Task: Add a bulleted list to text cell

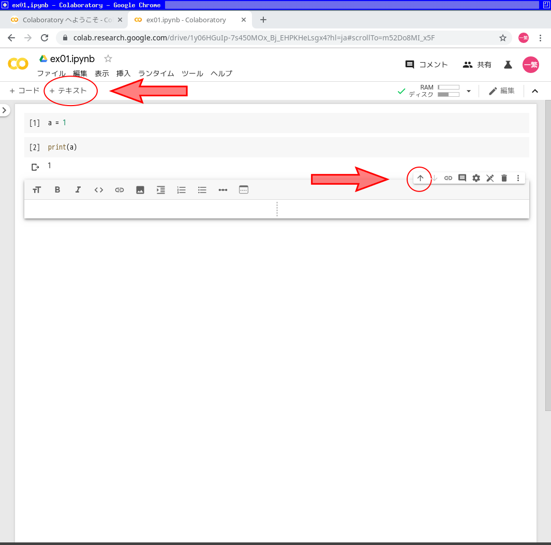Action: 202,190
